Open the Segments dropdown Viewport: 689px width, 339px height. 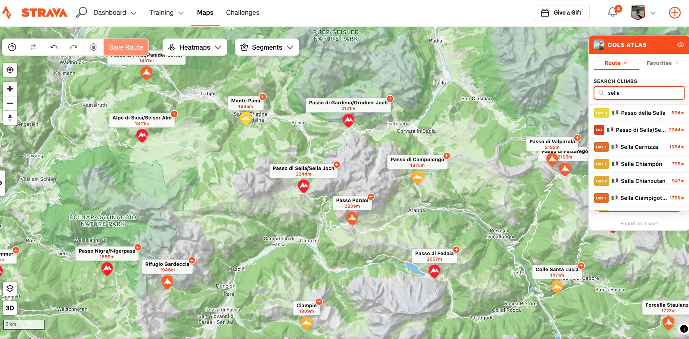pyautogui.click(x=267, y=47)
